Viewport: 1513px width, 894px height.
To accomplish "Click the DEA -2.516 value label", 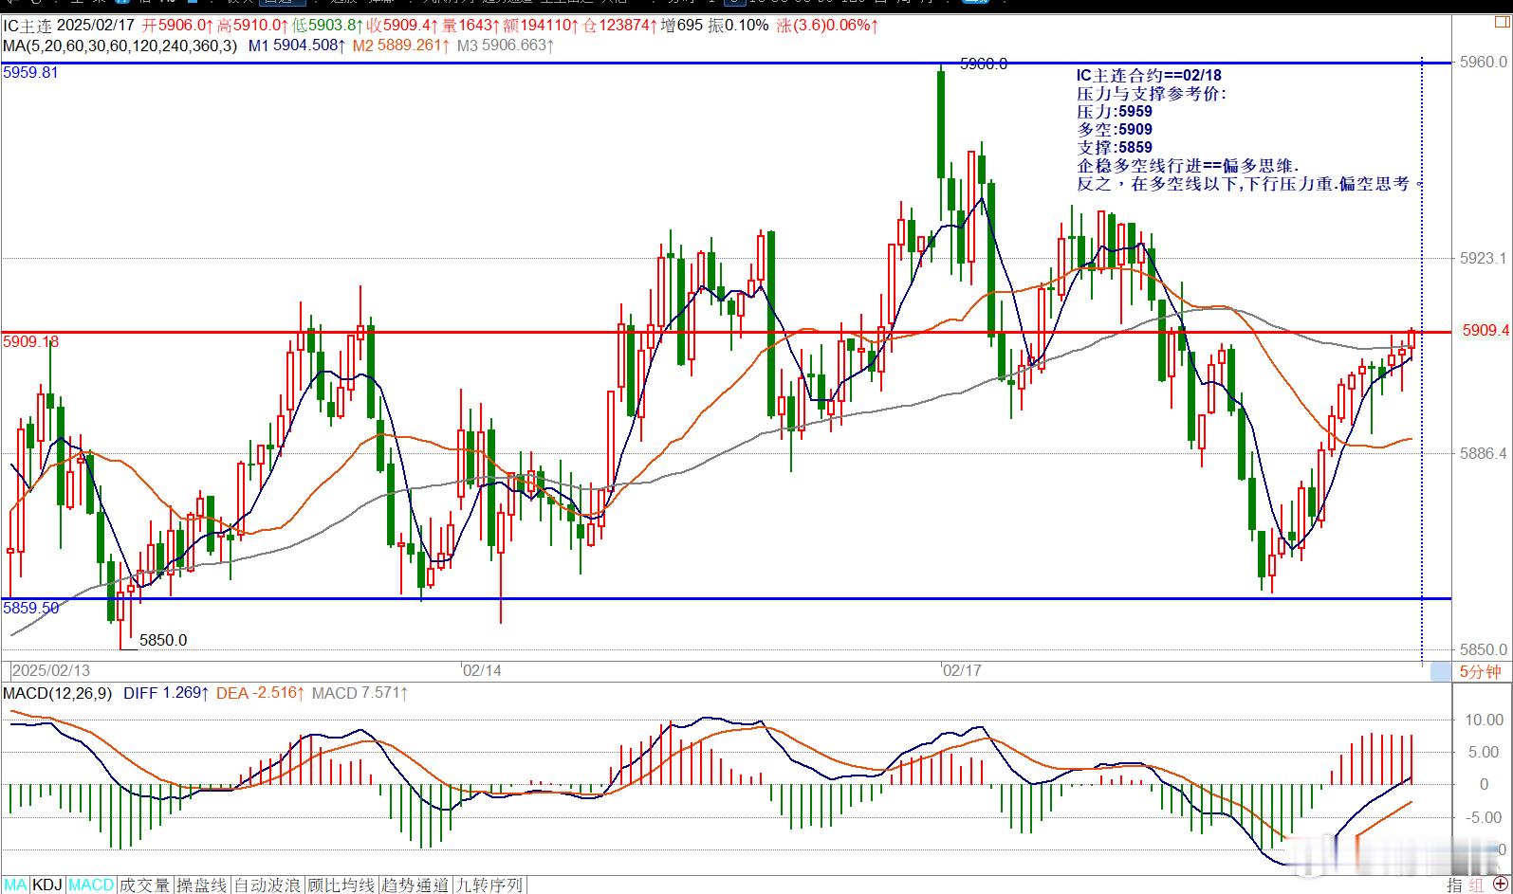I will pos(260,693).
